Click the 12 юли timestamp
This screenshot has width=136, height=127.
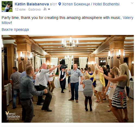pos(20,9)
